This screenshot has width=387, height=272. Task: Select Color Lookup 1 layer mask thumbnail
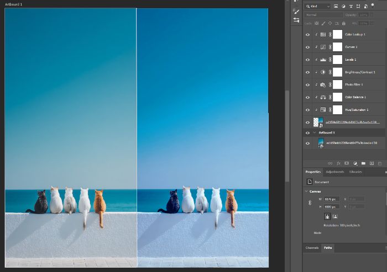pos(337,35)
